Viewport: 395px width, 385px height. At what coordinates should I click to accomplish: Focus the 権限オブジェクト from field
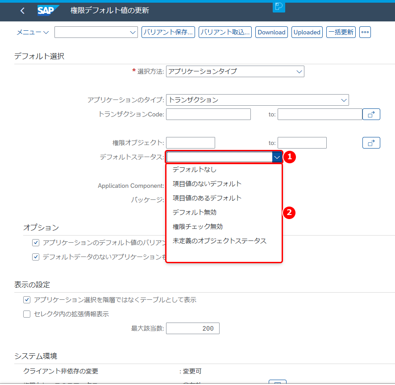tap(191, 143)
